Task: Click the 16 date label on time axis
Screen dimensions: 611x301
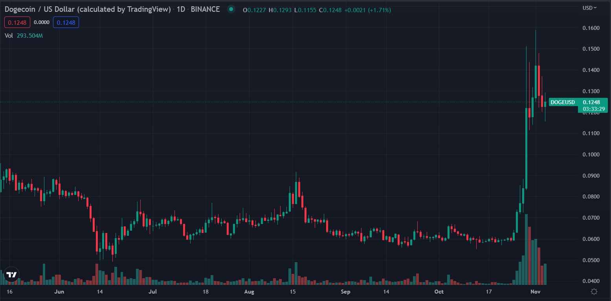Action: 10,292
